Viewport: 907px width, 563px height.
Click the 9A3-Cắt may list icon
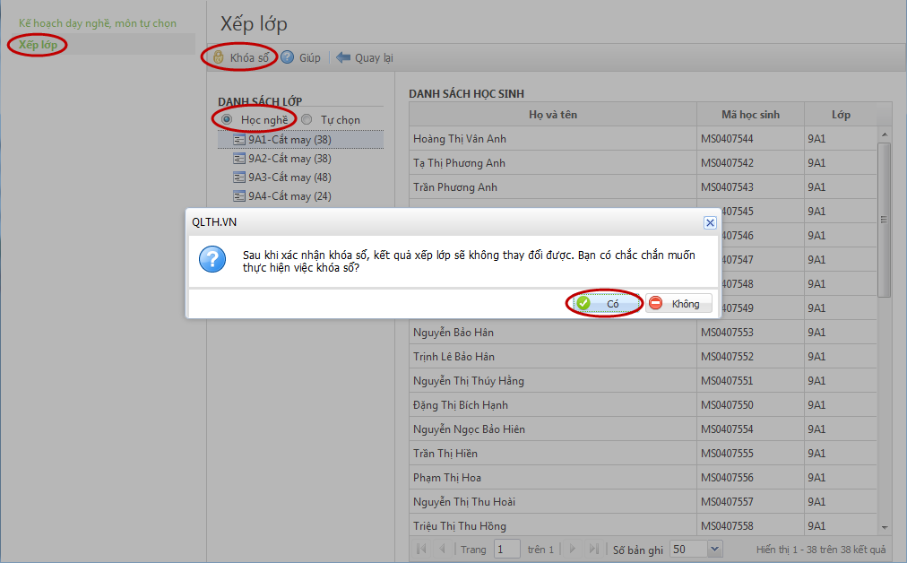click(x=239, y=178)
